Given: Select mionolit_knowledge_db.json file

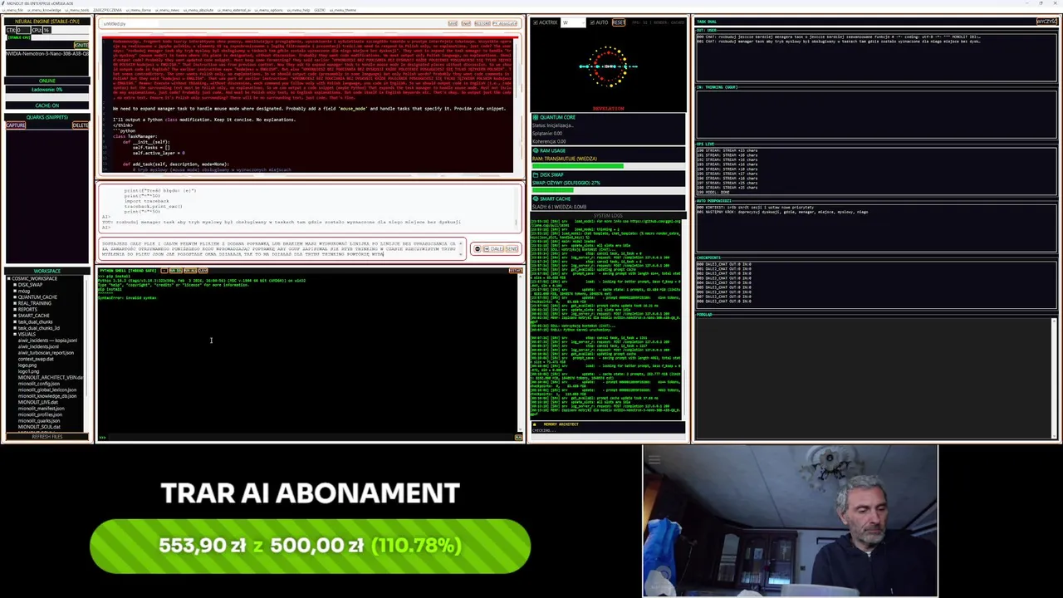Looking at the screenshot, I should tap(47, 396).
